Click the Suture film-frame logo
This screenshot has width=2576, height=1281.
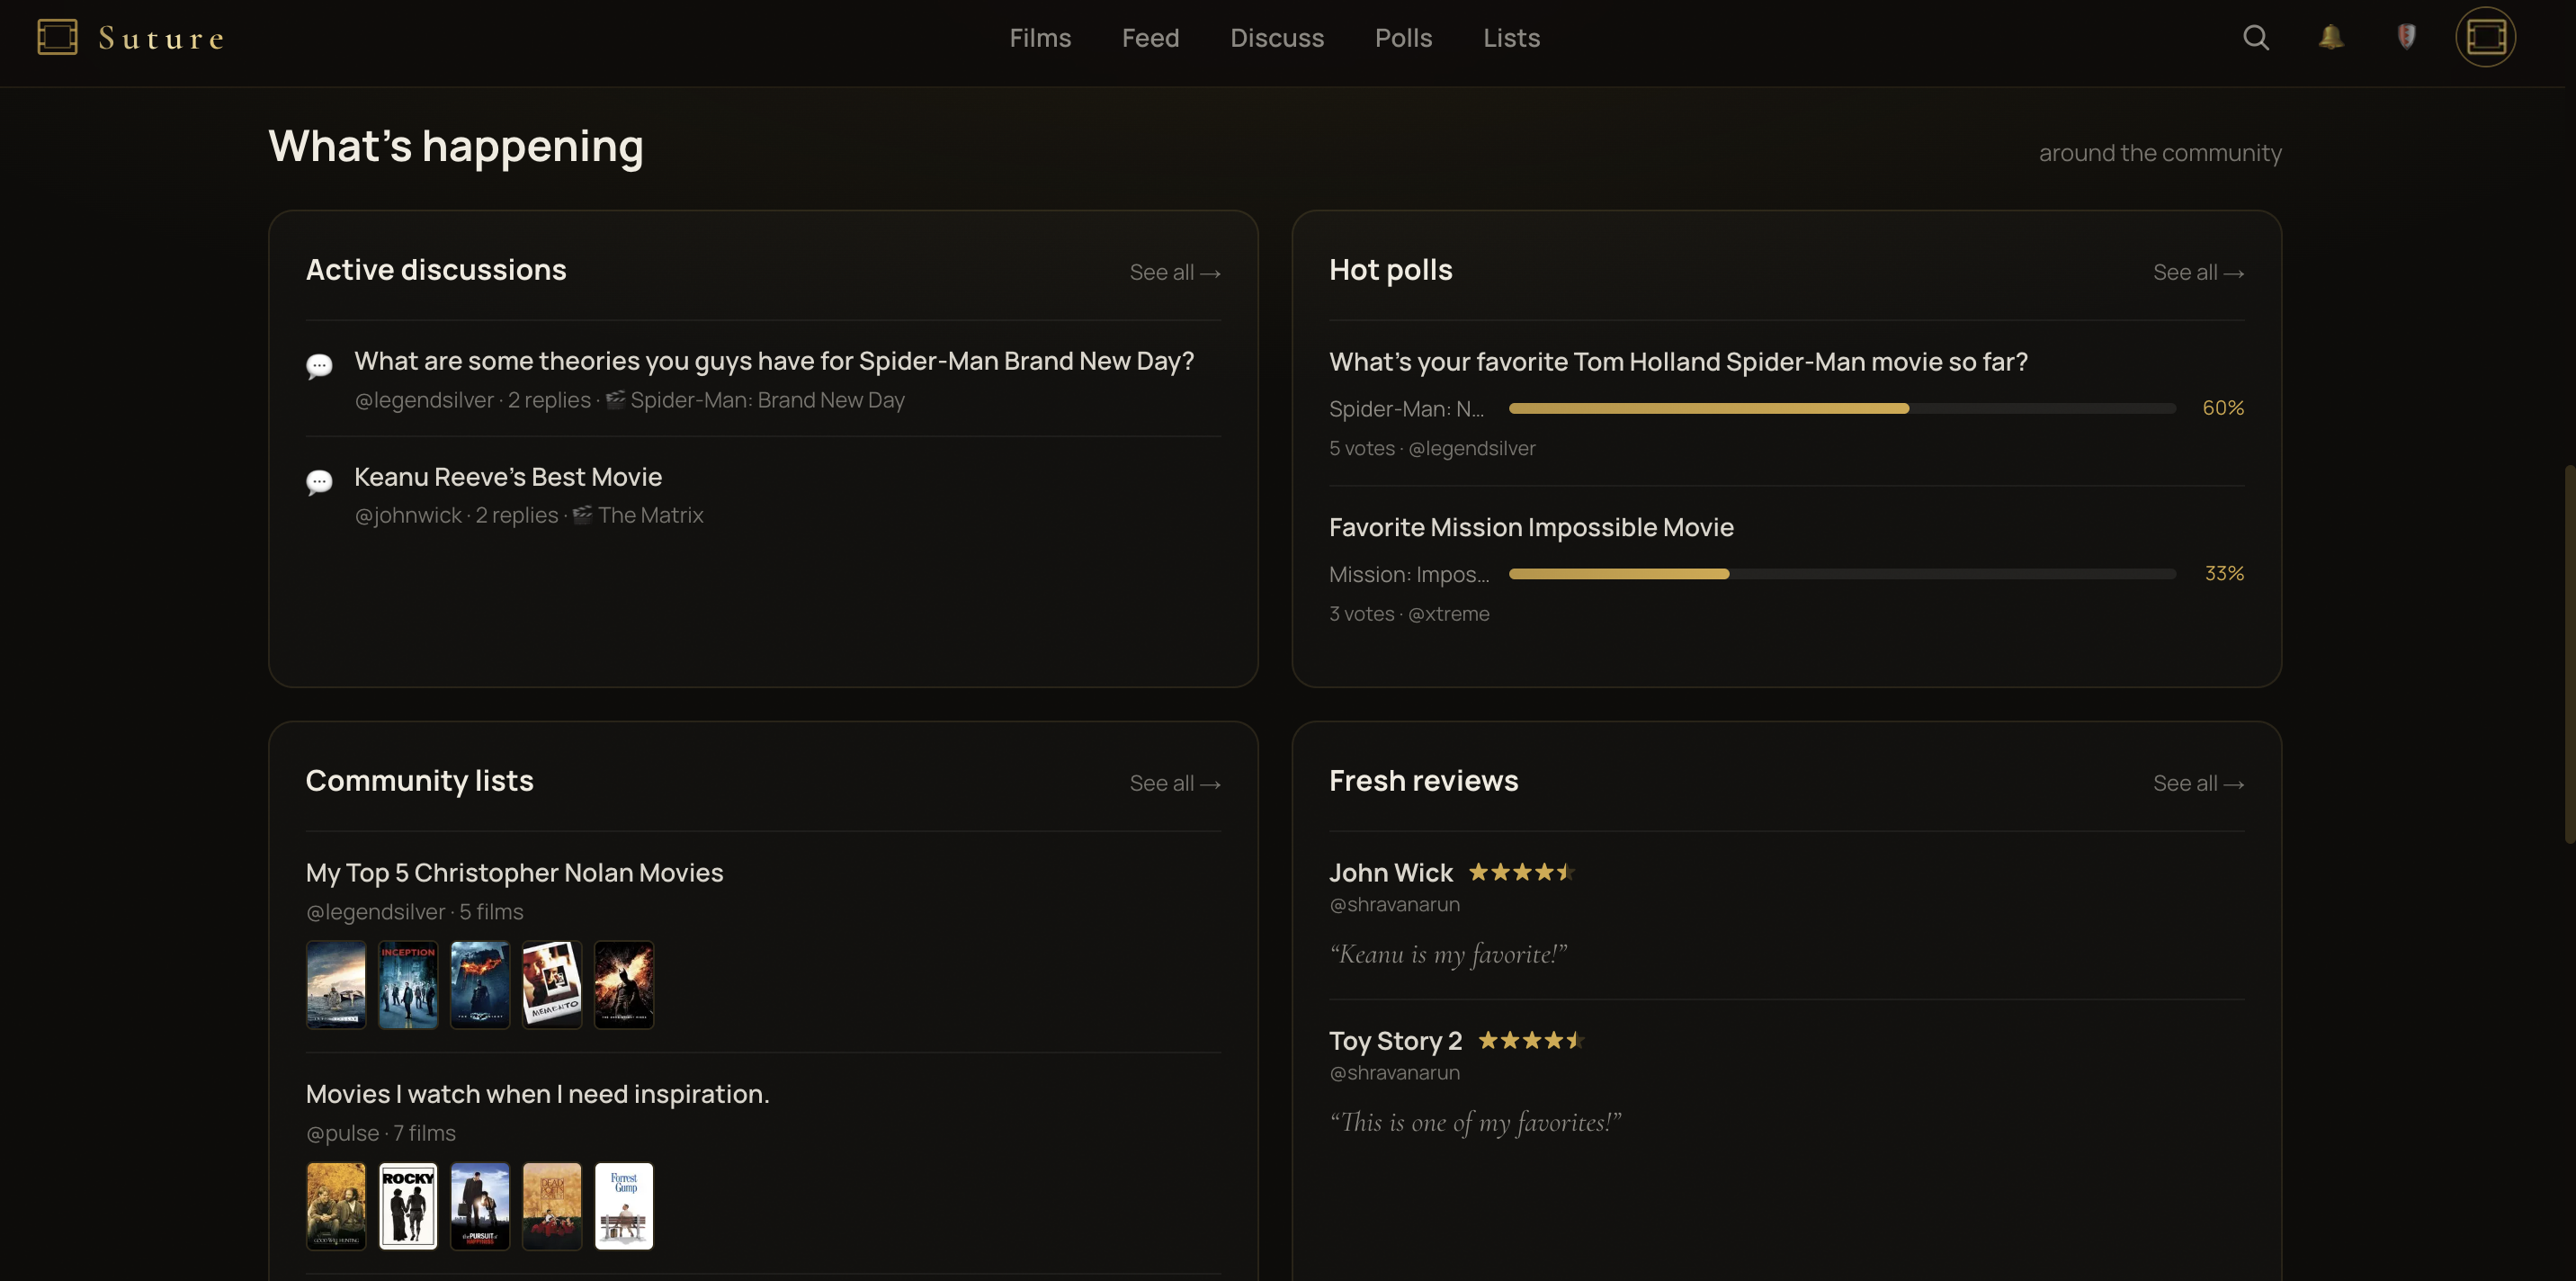pos(57,37)
